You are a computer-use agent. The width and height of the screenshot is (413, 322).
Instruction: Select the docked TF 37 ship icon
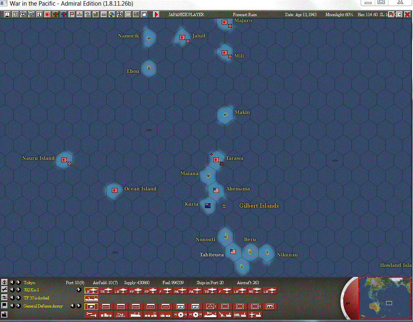pyautogui.click(x=91, y=298)
